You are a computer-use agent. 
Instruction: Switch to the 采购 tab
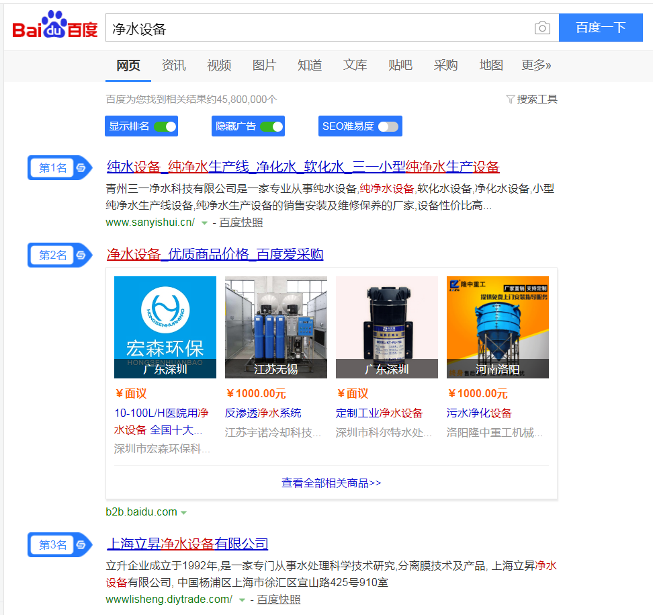coord(445,65)
